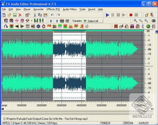Click the New file icon
158x125 pixels.
(4, 15)
